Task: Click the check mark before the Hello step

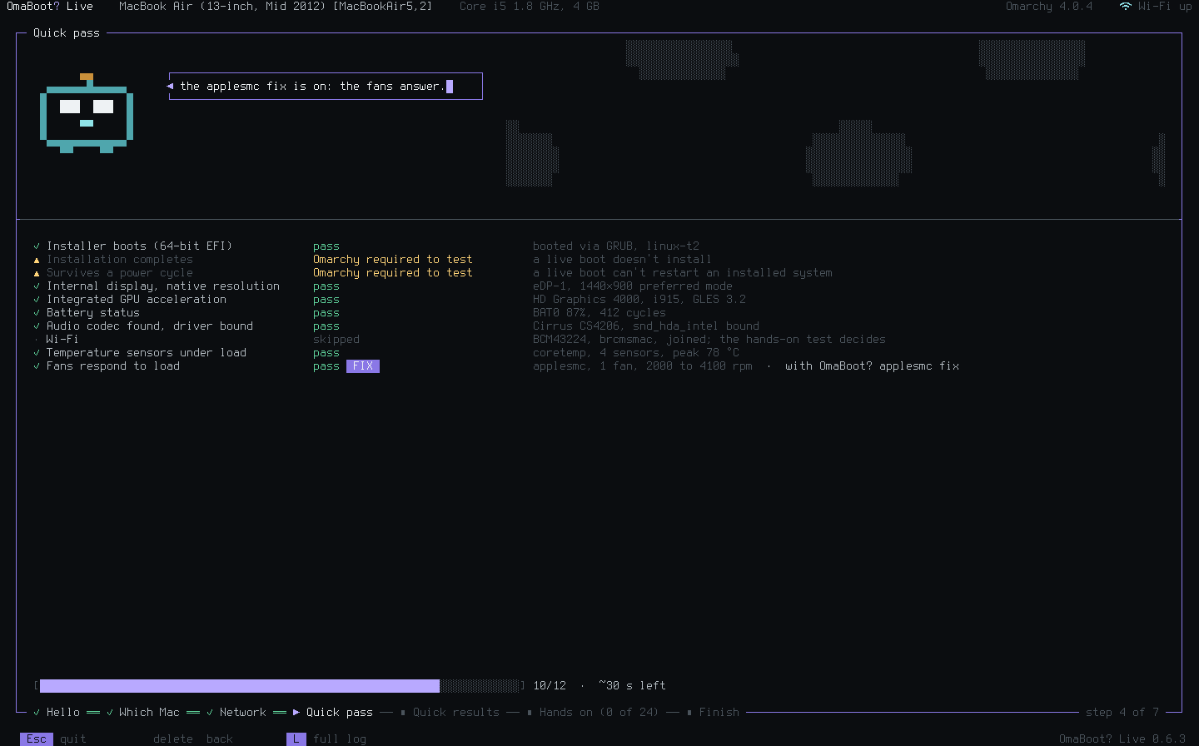Action: point(37,712)
